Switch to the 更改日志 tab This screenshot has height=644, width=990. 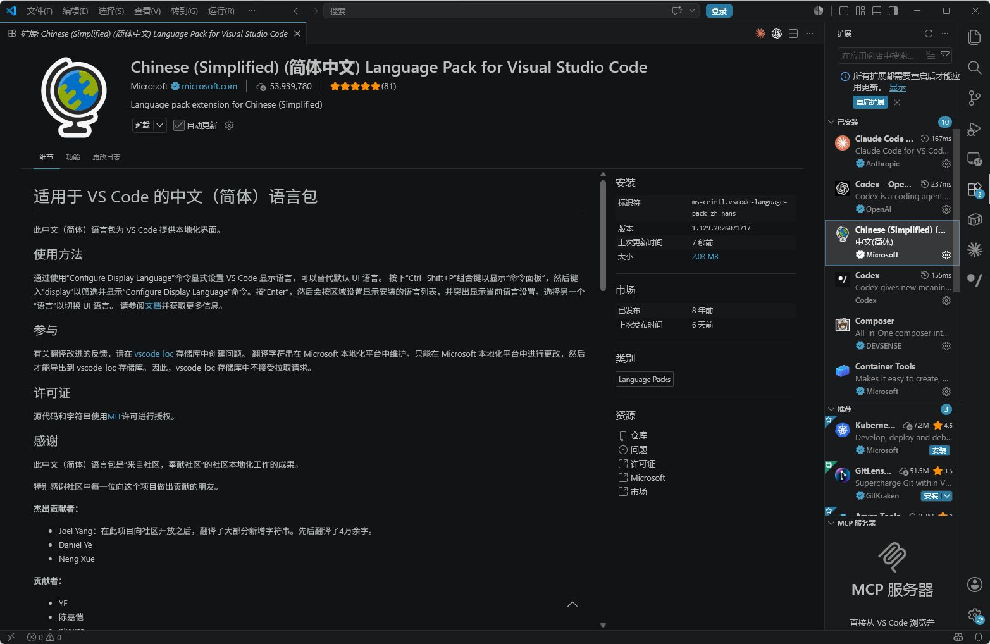(106, 157)
